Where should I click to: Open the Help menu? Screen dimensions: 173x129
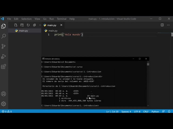(x=72, y=19)
